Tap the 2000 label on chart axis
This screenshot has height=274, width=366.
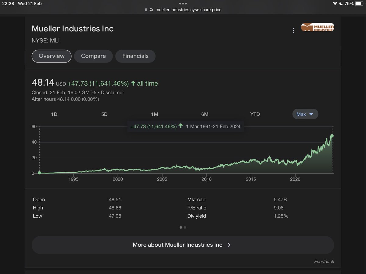[118, 179]
